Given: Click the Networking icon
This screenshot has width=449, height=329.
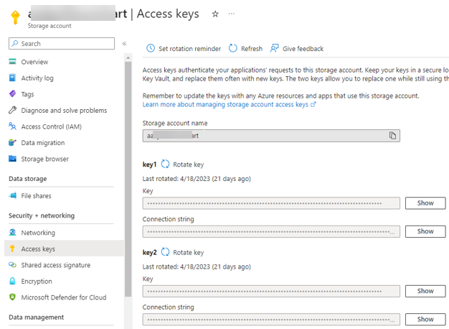Looking at the screenshot, I should (12, 232).
